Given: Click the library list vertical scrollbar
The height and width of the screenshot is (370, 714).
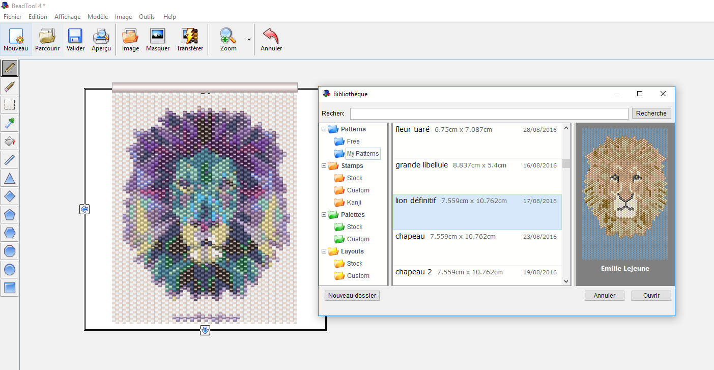Looking at the screenshot, I should click(x=566, y=204).
